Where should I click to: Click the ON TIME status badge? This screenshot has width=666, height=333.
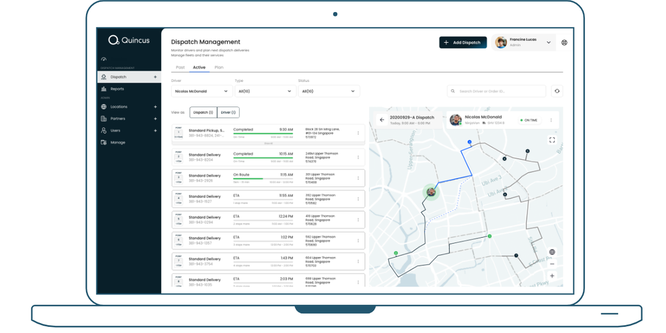(529, 120)
